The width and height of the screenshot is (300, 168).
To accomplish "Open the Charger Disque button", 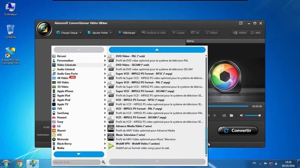I will (x=67, y=33).
